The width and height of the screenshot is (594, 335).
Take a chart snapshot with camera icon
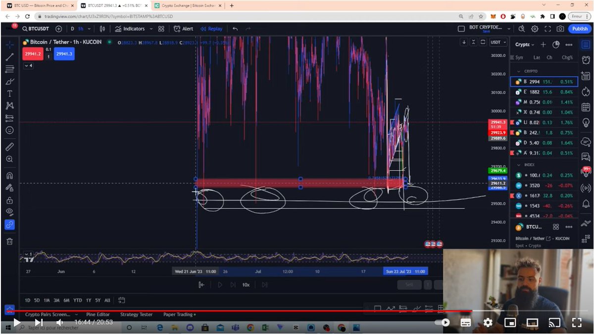pyautogui.click(x=560, y=29)
